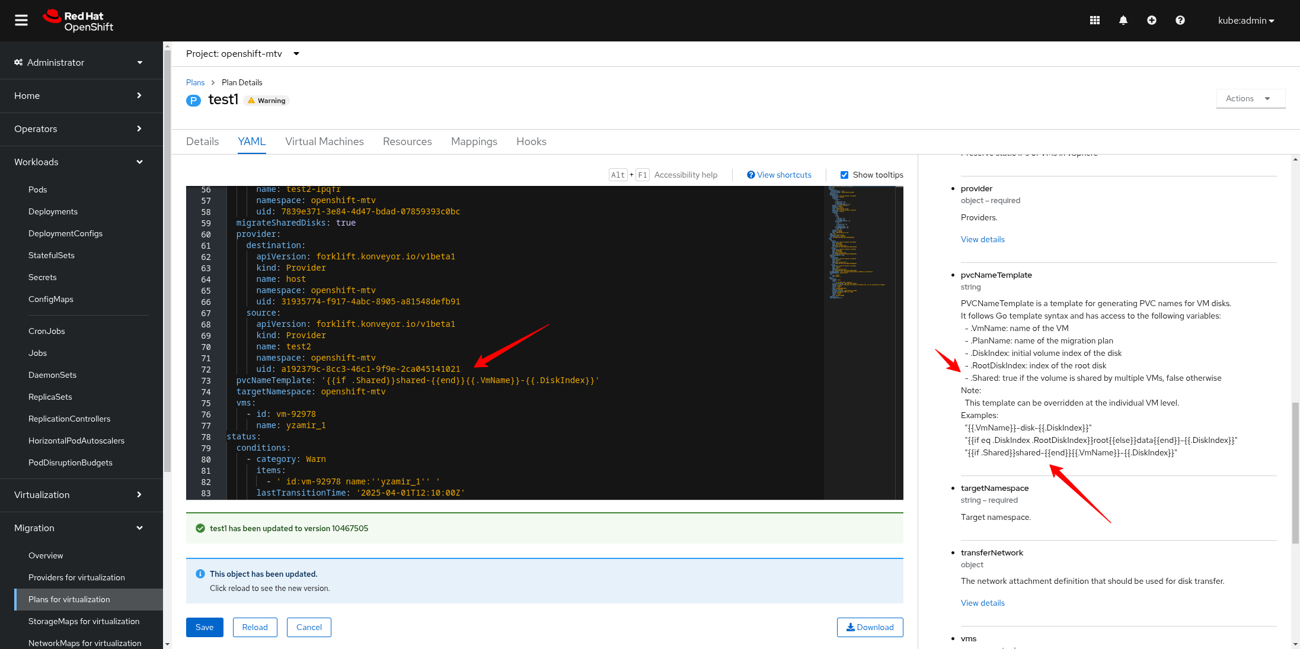The height and width of the screenshot is (649, 1300).
Task: Click View details link under provider
Action: click(982, 239)
